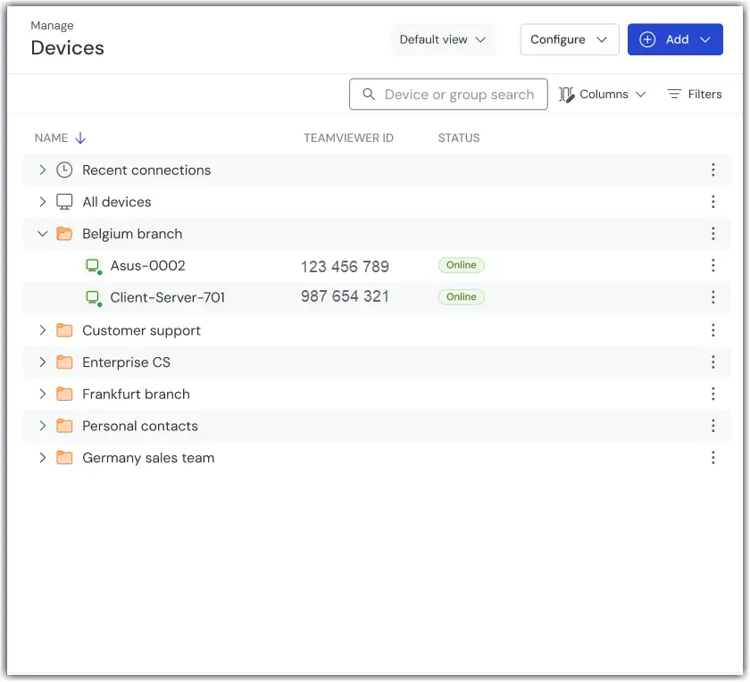
Task: Click TeamViewer ID 123 456 789
Action: [x=345, y=266]
